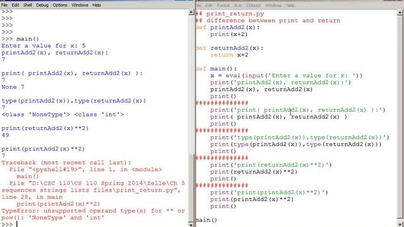The width and height of the screenshot is (404, 227).
Task: Click editor line print('type(printAdd2(x)),type(returnAdd2(x))')
Action: 300,137
